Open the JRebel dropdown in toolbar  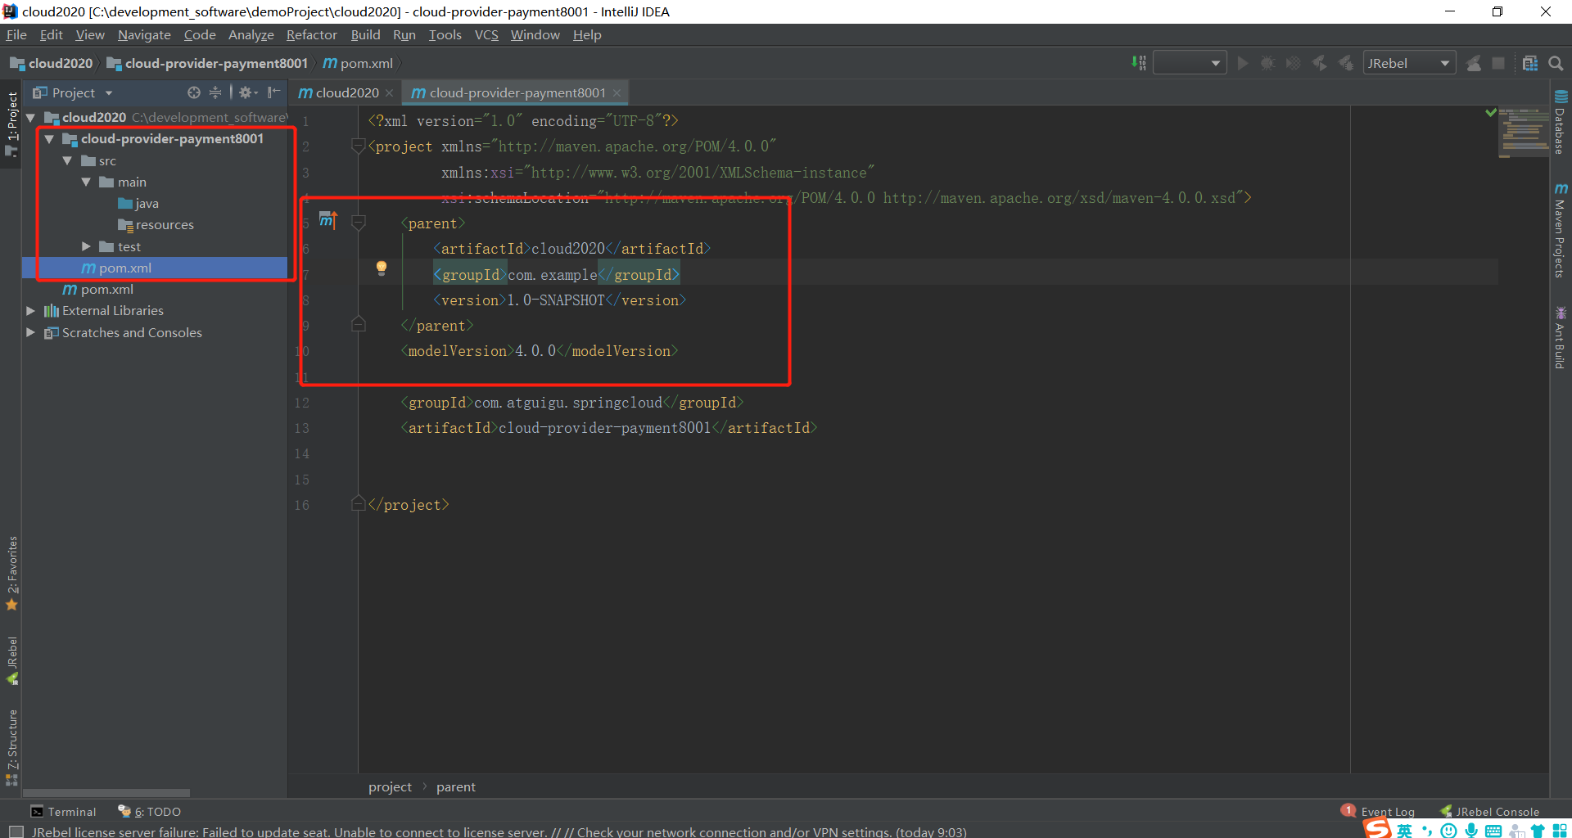click(x=1409, y=63)
